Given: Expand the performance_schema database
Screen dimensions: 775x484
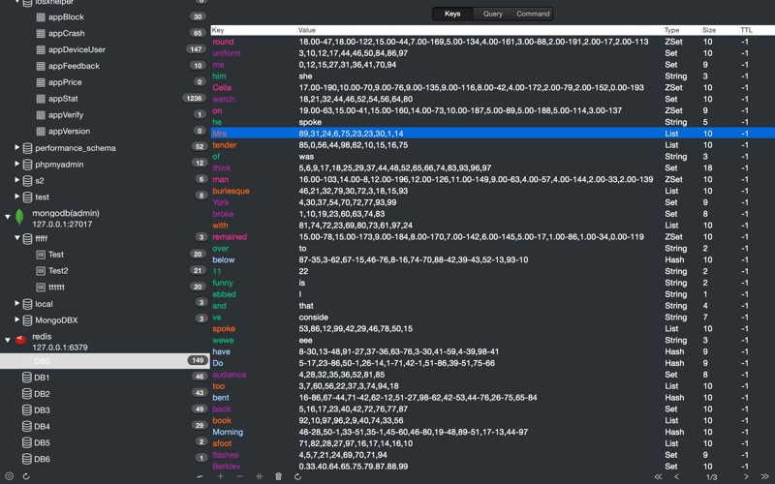Looking at the screenshot, I should 16,147.
